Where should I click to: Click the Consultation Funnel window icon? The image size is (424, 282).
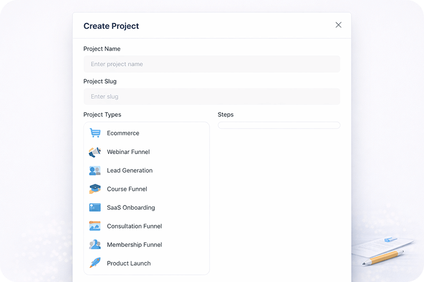pyautogui.click(x=95, y=226)
